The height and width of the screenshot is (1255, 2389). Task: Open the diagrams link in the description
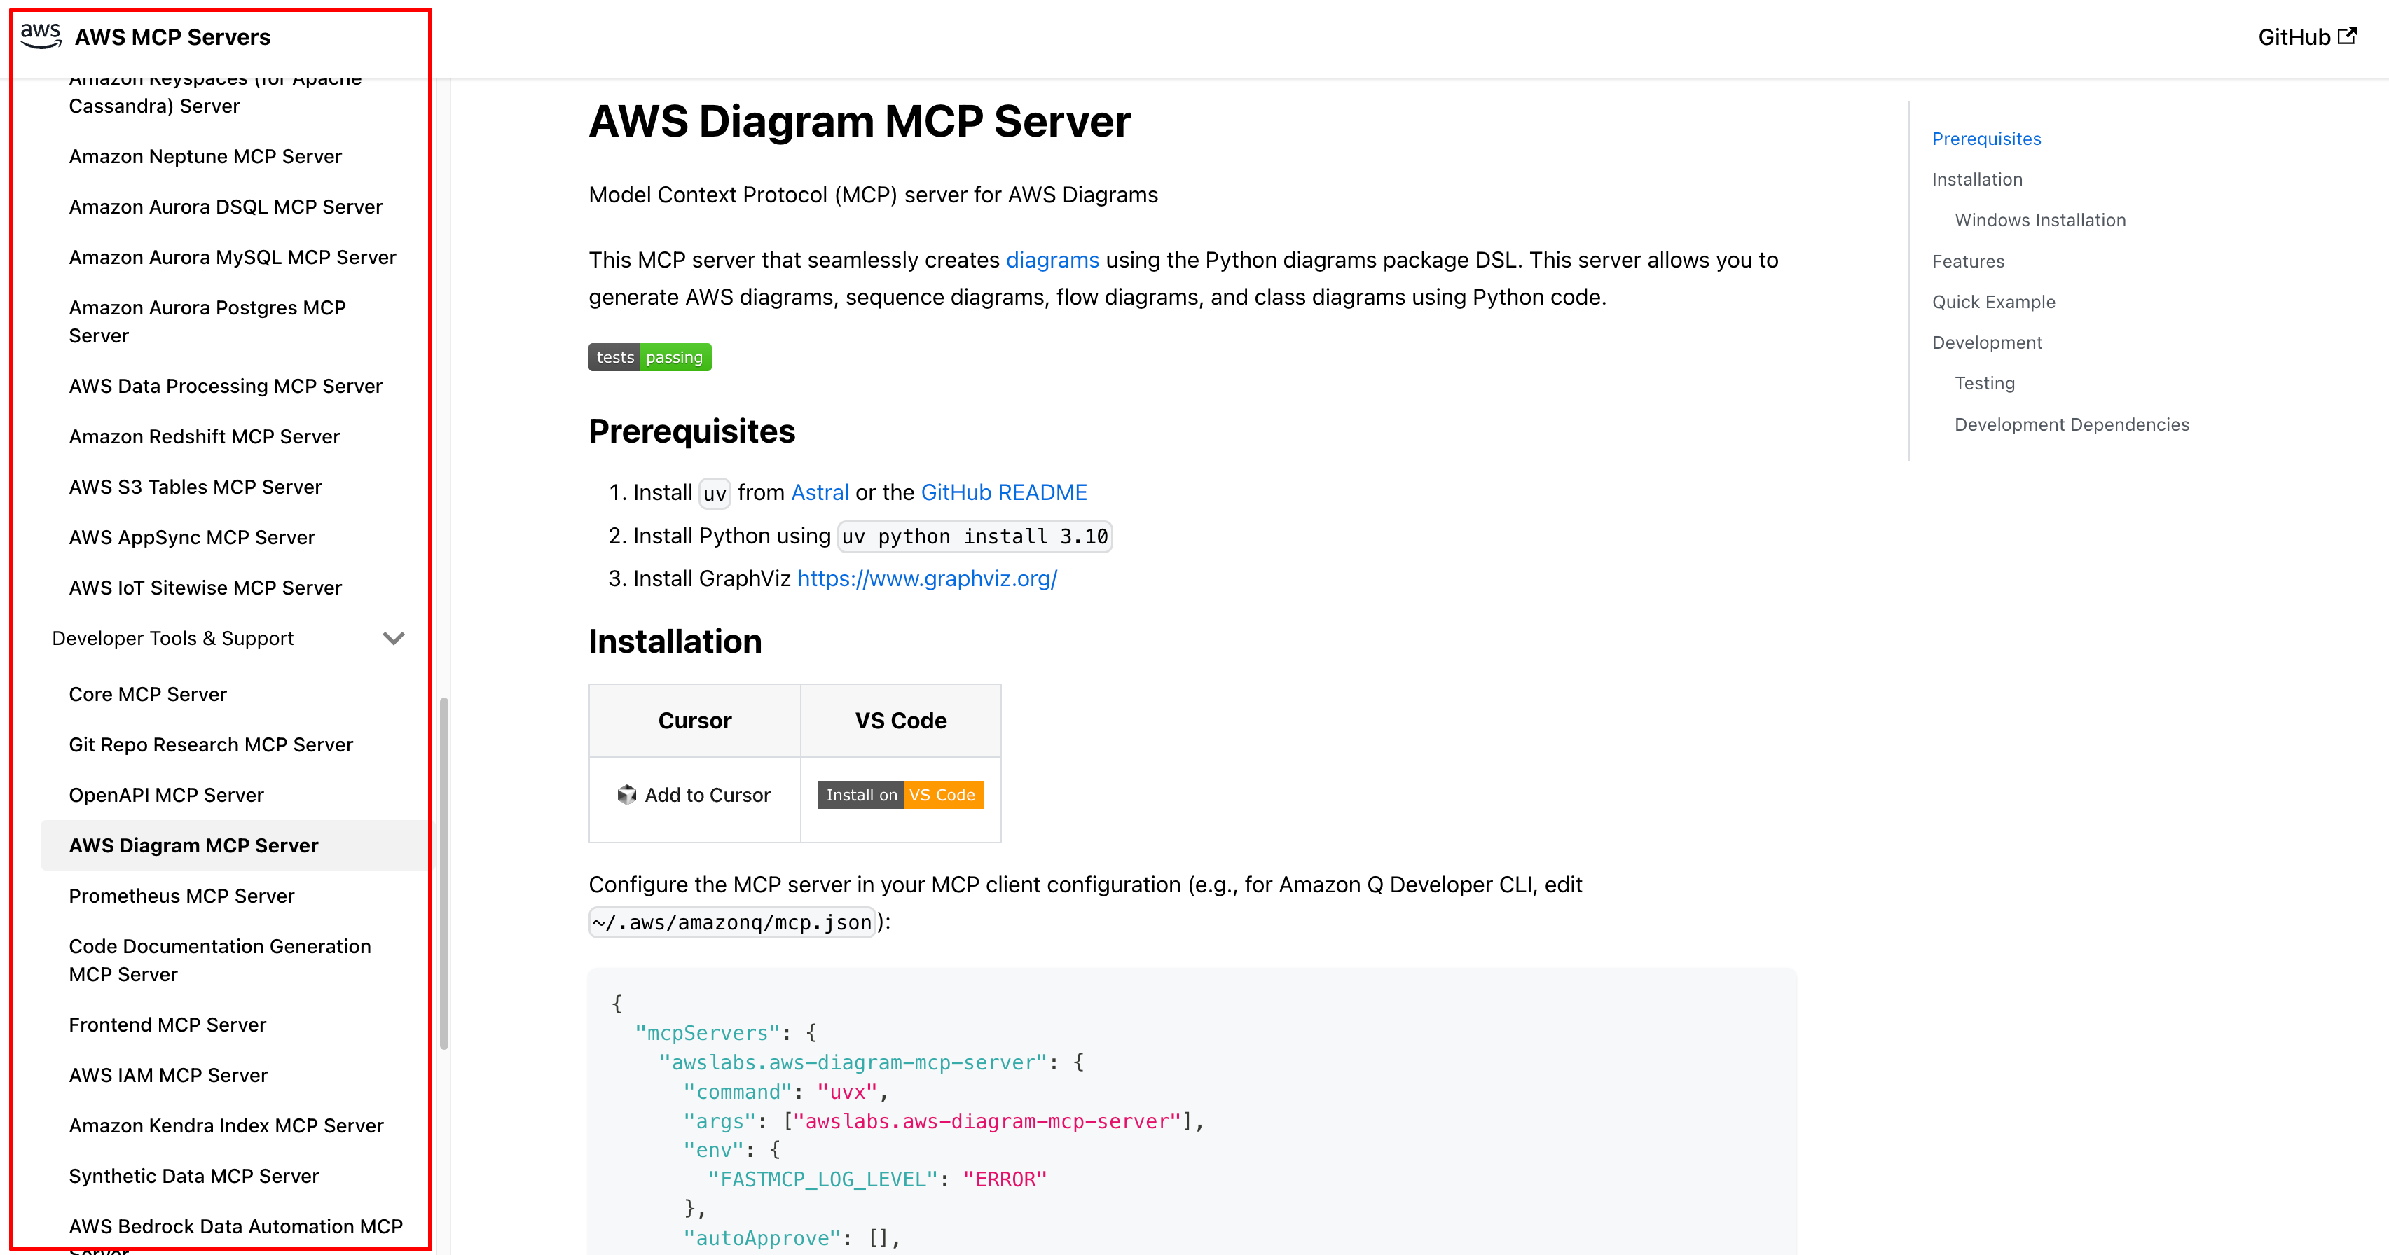[1052, 261]
